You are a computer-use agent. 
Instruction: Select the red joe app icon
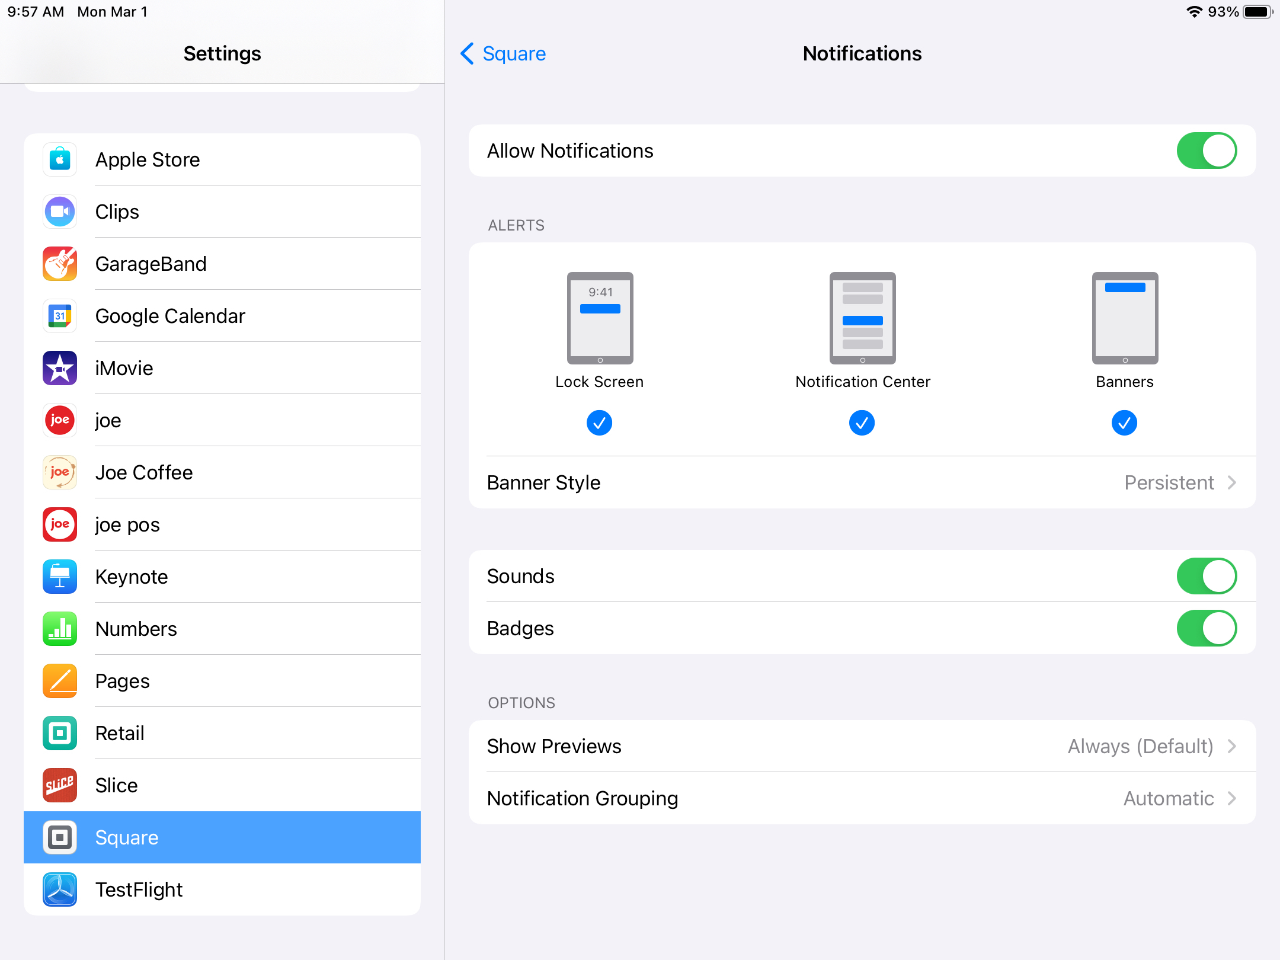[x=60, y=420]
